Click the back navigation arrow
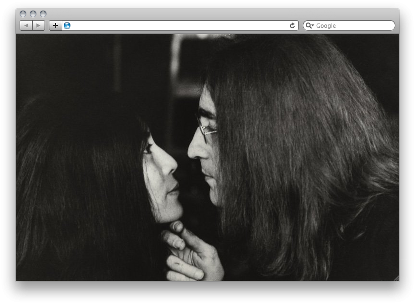 [26, 25]
